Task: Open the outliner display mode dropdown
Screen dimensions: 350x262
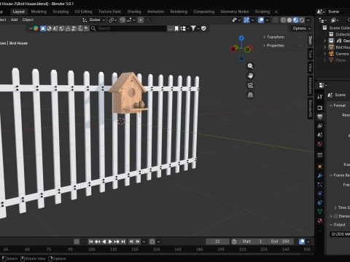Action: 335,20
